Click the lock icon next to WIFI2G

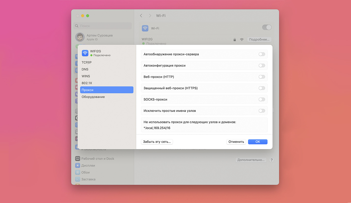(x=235, y=40)
